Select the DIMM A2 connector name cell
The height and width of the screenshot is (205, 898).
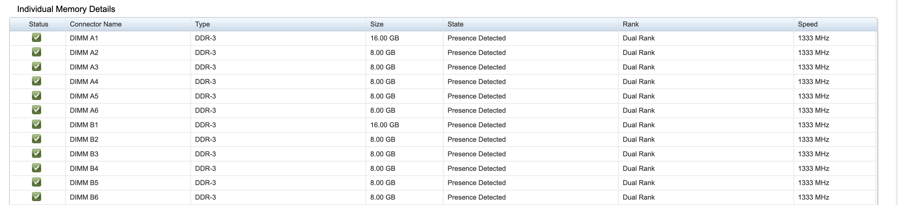click(x=84, y=53)
